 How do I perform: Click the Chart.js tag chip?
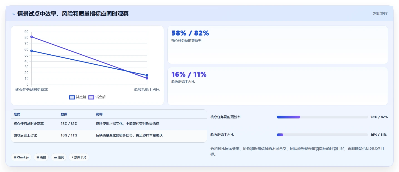[21, 157]
